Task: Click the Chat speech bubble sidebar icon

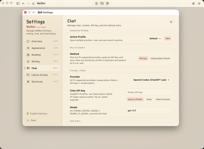Action: point(28,68)
